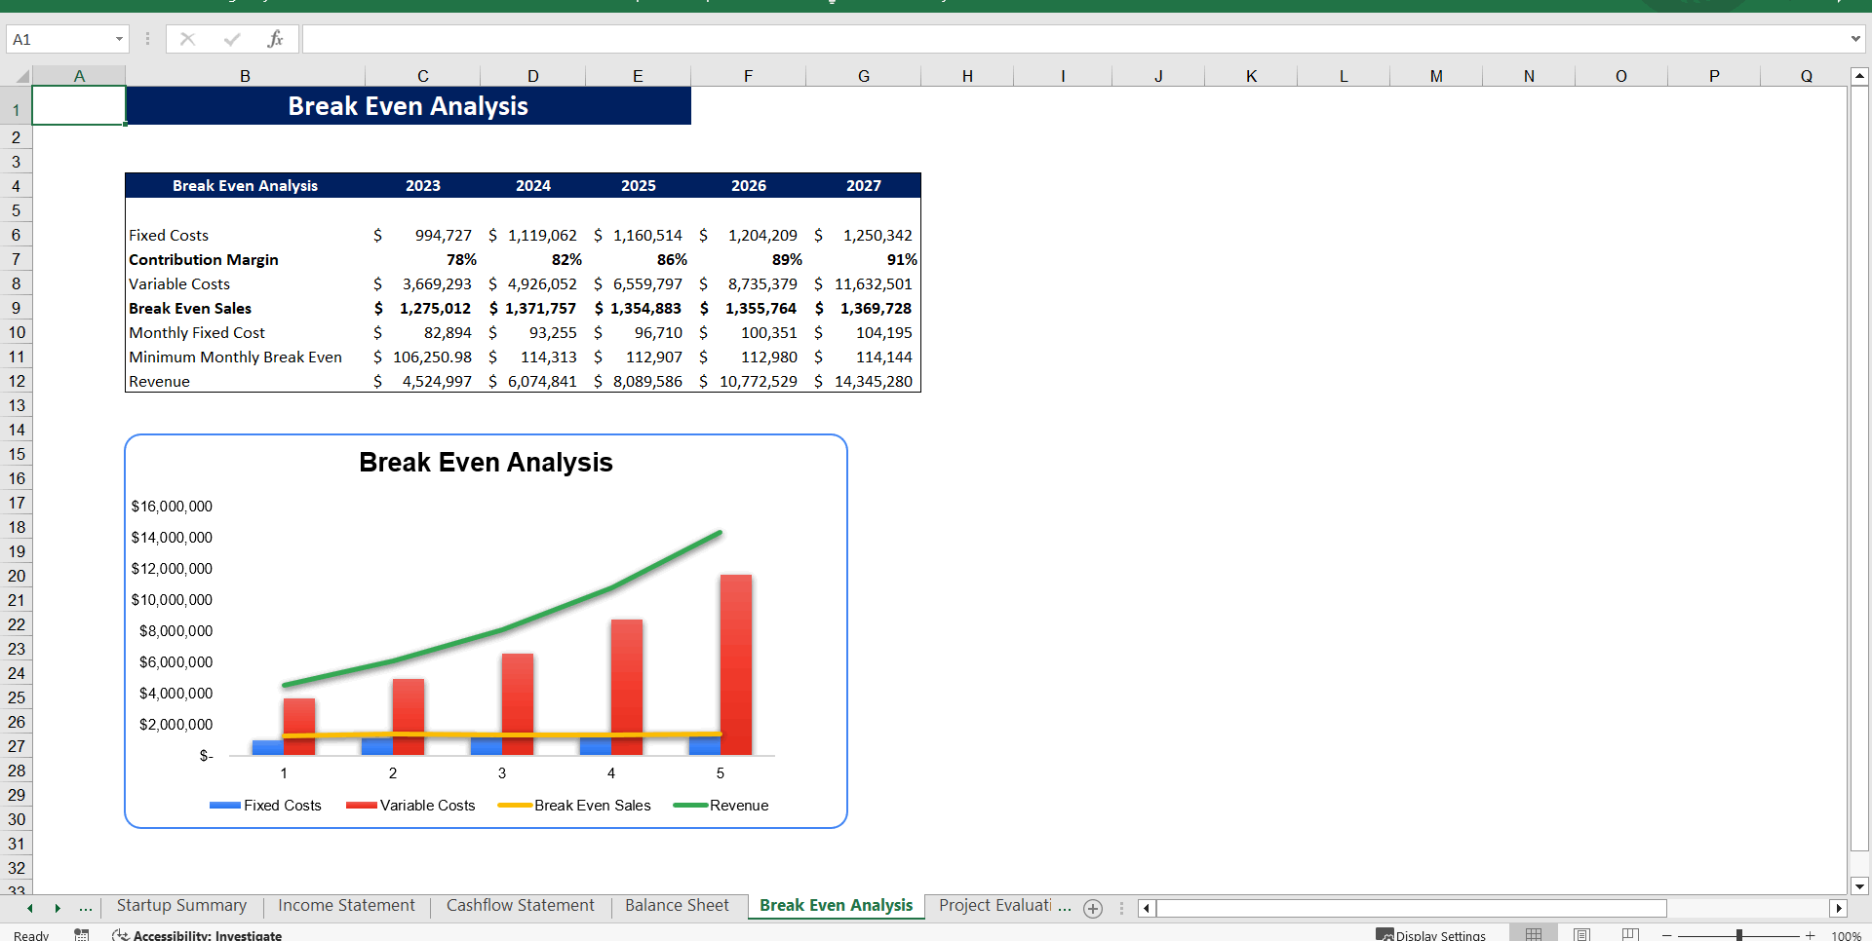1872x941 pixels.
Task: Click the Enter checkmark in the formula bar
Action: pos(231,39)
